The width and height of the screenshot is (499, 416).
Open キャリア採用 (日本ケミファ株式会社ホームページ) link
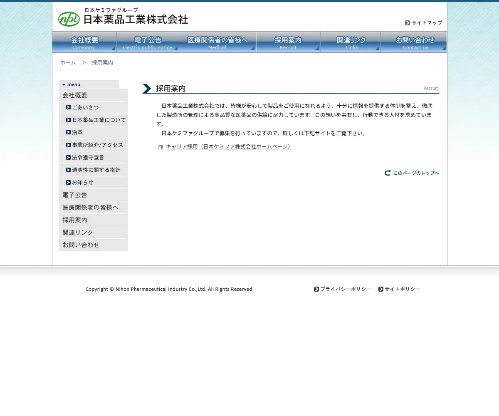pyautogui.click(x=230, y=147)
